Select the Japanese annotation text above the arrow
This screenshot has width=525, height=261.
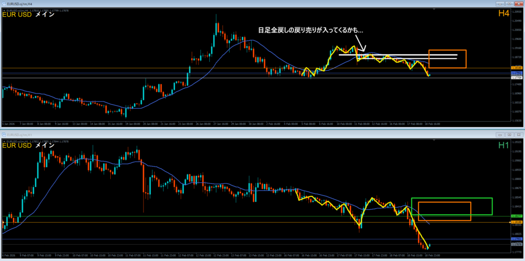(311, 30)
